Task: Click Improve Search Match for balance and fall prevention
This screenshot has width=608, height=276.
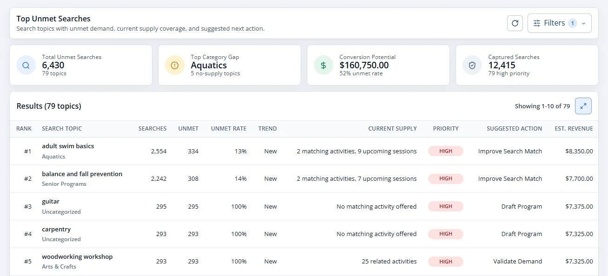Action: 510,178
